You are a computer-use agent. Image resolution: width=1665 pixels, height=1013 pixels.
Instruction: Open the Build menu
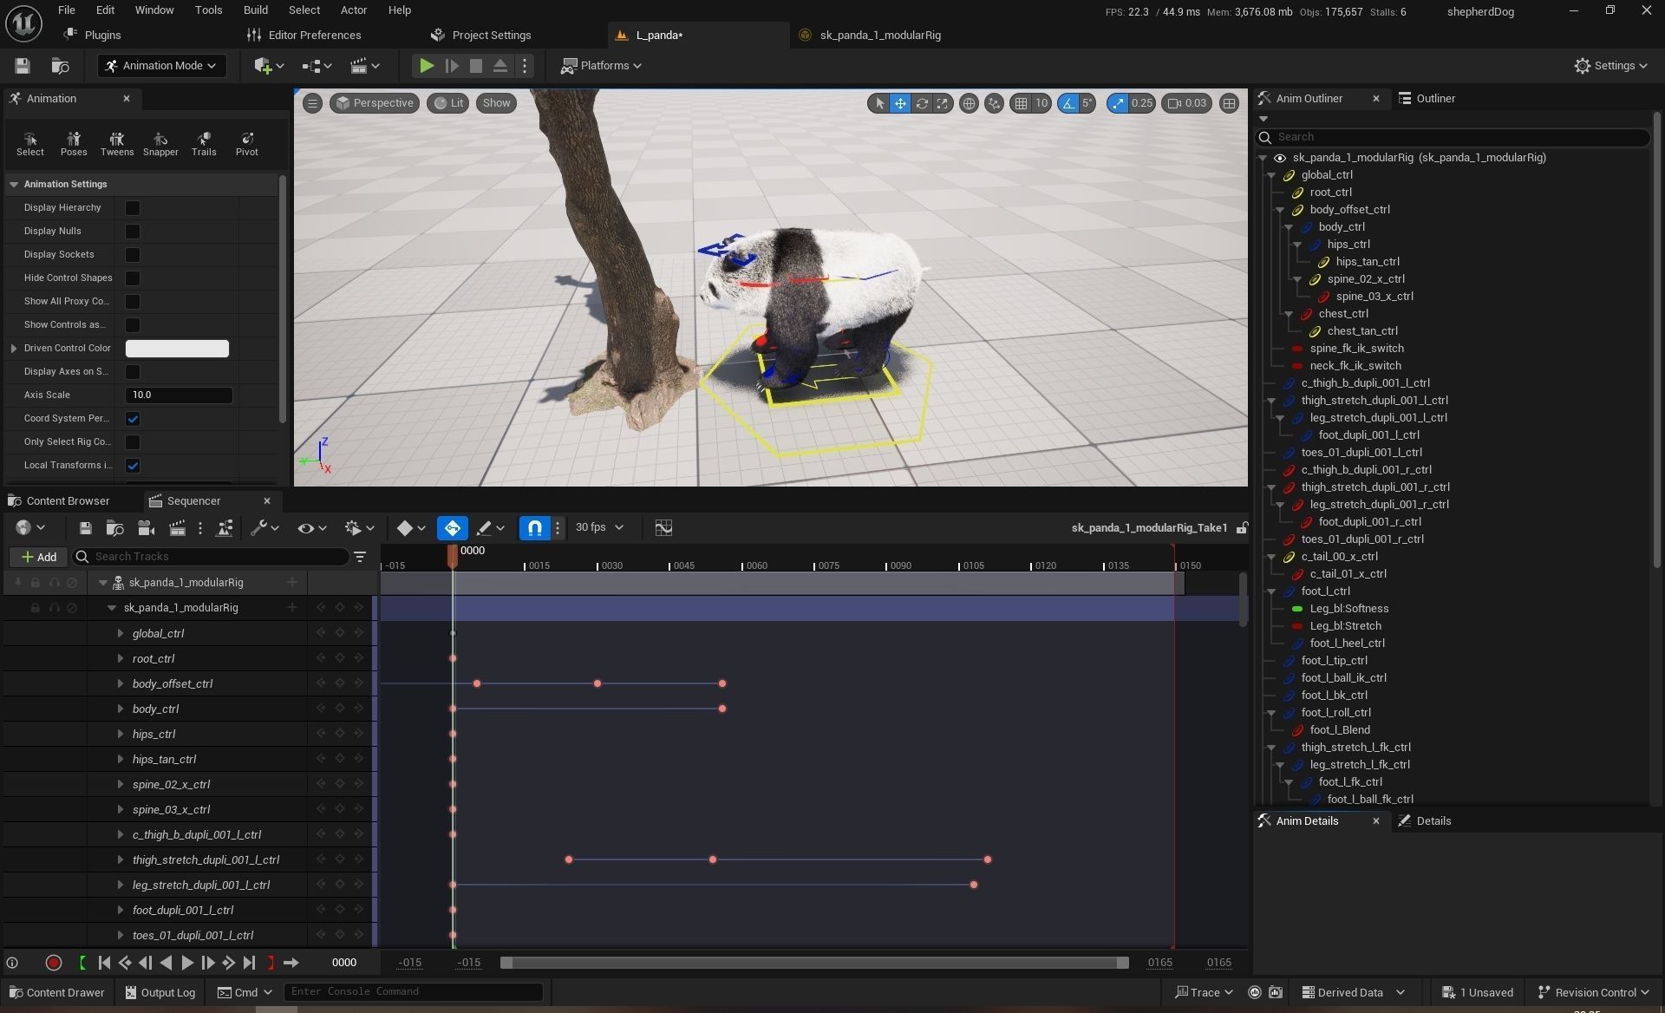[255, 10]
